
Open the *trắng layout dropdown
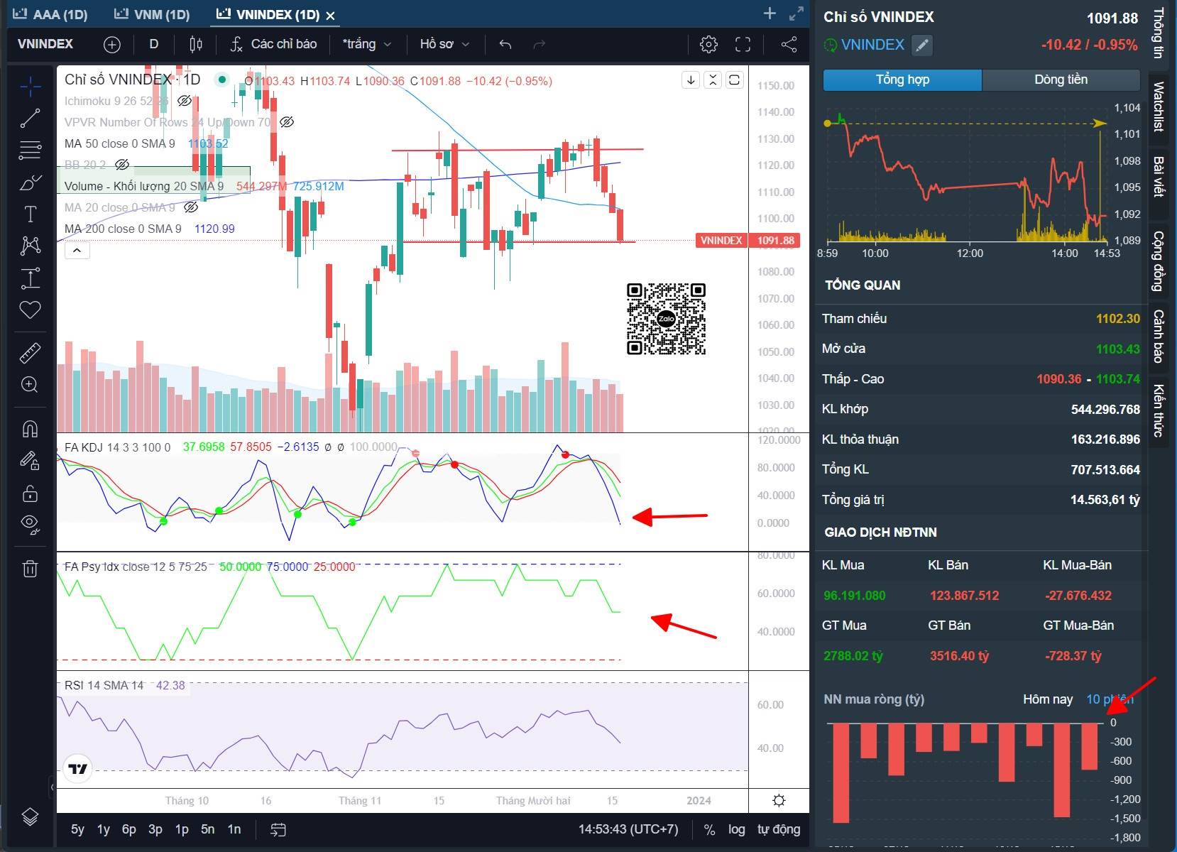tap(367, 44)
